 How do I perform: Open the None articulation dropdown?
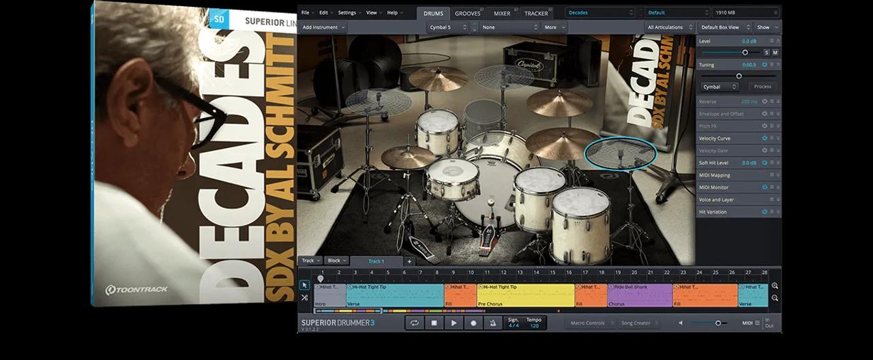coord(509,27)
